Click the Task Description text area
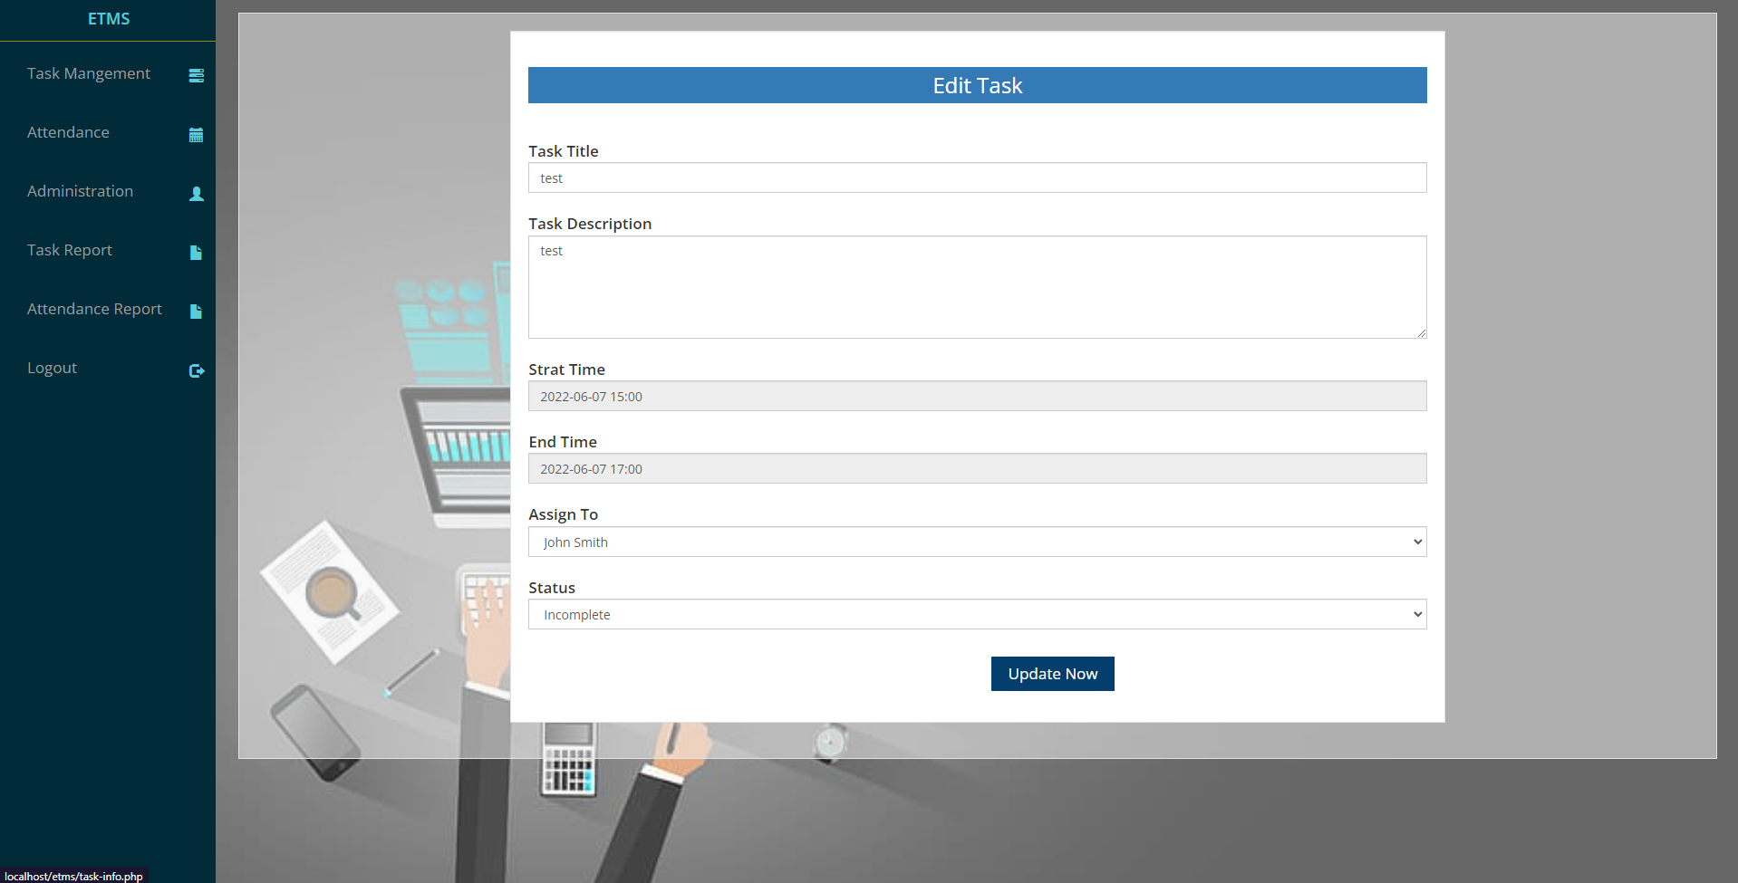1738x883 pixels. pyautogui.click(x=977, y=287)
